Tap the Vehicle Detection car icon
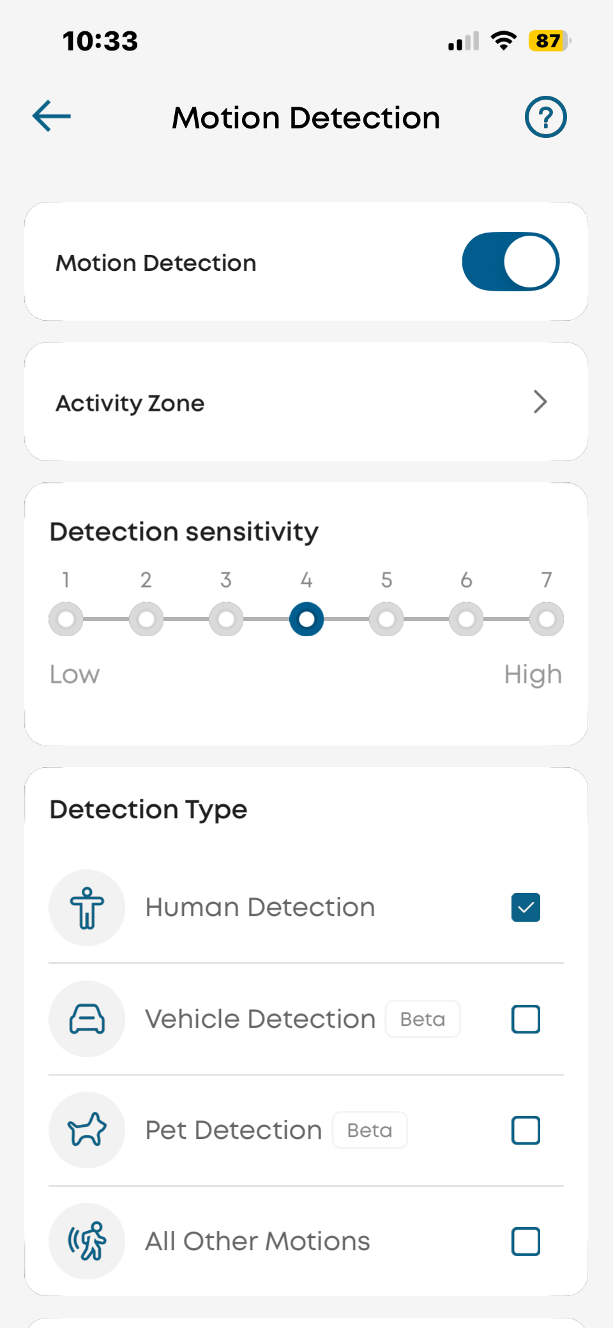The width and height of the screenshot is (613, 1328). pyautogui.click(x=87, y=1019)
